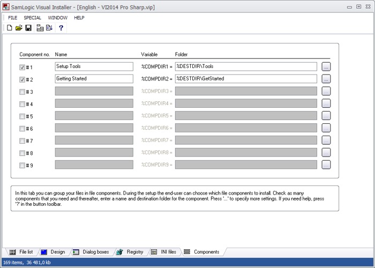Click the Components tab icon

click(187, 252)
